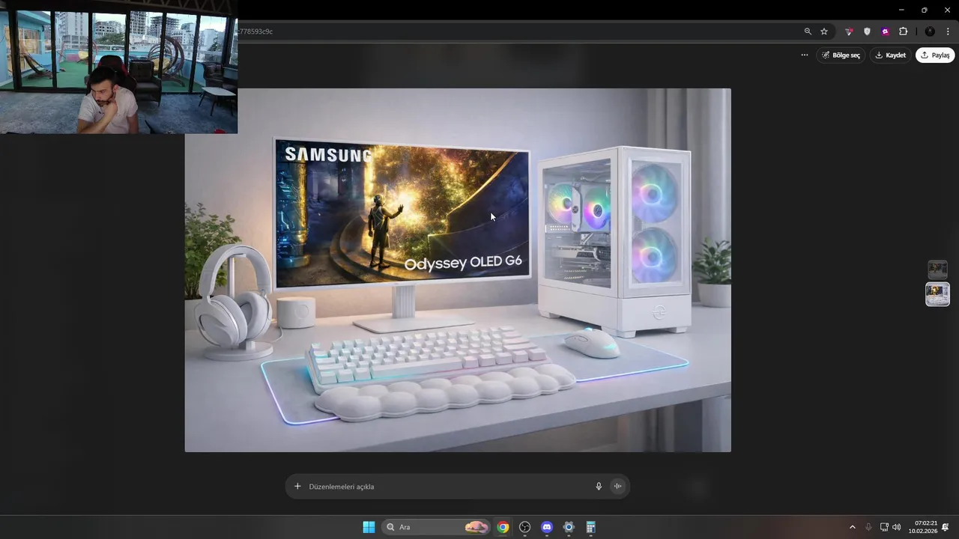Open the Chrome profile avatar
This screenshot has height=539, width=959.
930,31
